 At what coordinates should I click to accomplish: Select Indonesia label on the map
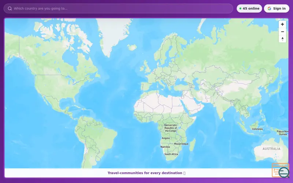pyautogui.click(x=257, y=129)
